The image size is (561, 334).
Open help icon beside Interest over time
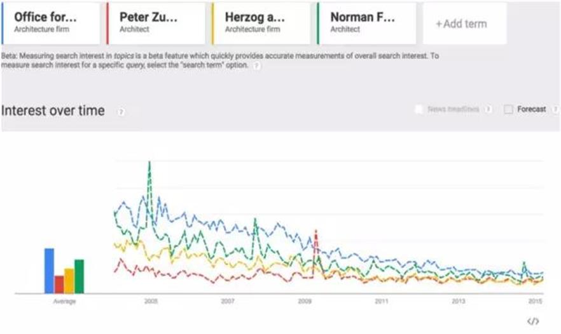tap(121, 112)
